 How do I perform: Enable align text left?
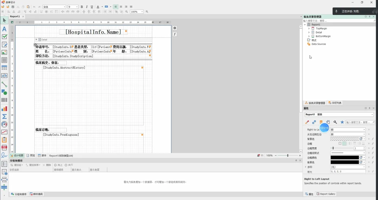[x=116, y=7]
